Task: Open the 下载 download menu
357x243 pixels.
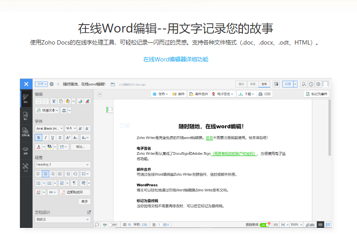Action: [x=246, y=94]
